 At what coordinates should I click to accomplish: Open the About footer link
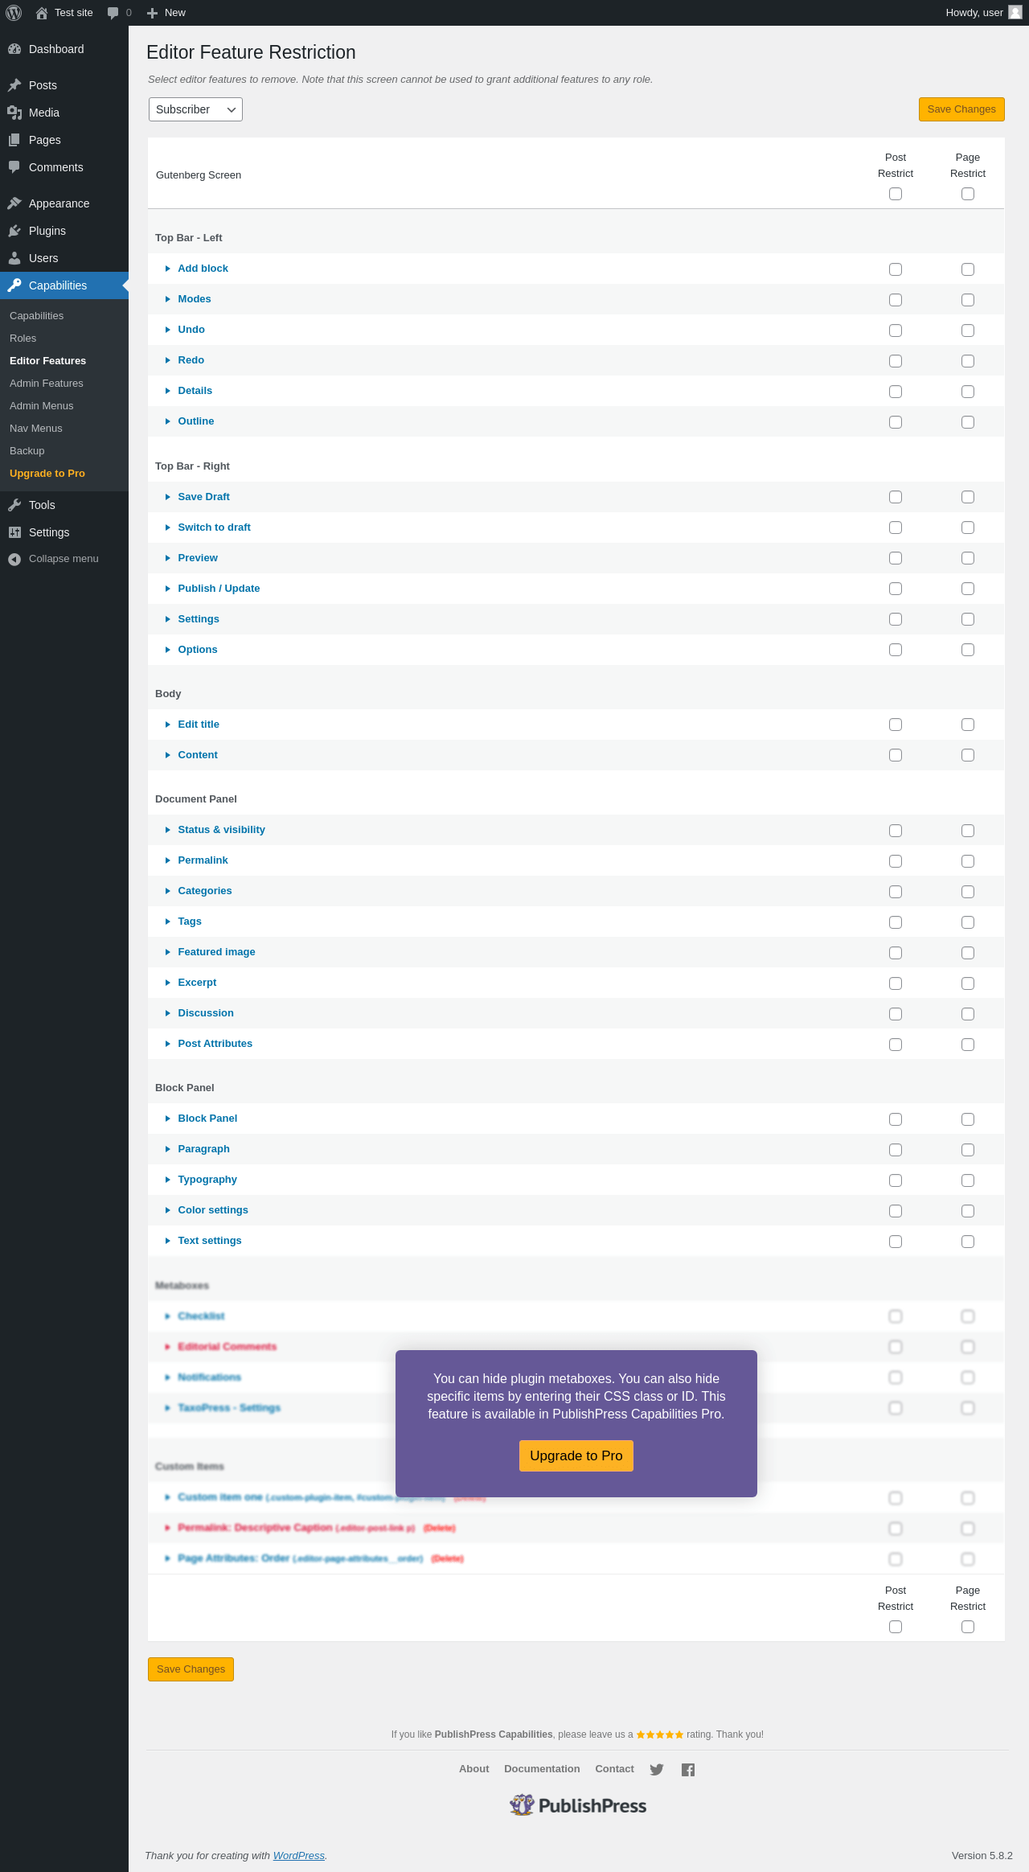[474, 1769]
